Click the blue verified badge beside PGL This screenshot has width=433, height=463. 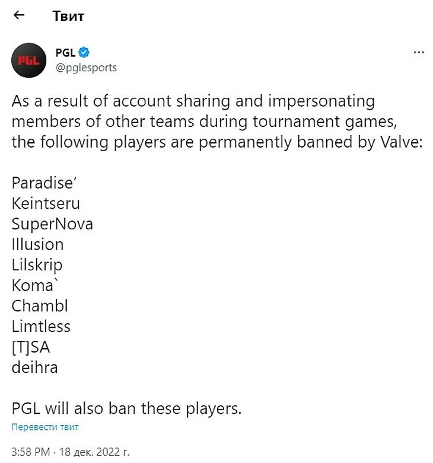tap(84, 52)
